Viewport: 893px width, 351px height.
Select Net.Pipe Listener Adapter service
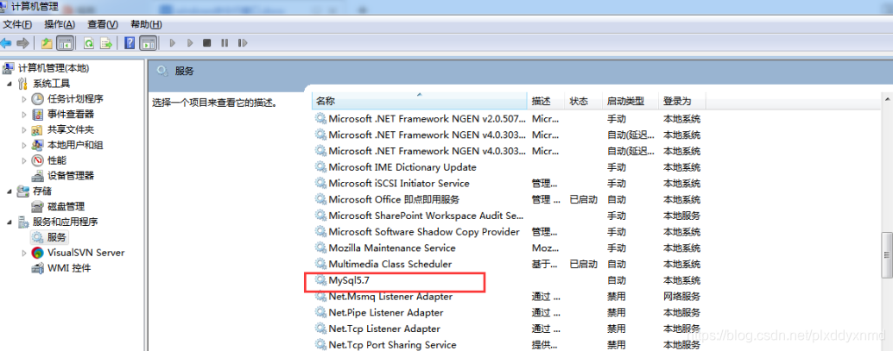(510, 312)
